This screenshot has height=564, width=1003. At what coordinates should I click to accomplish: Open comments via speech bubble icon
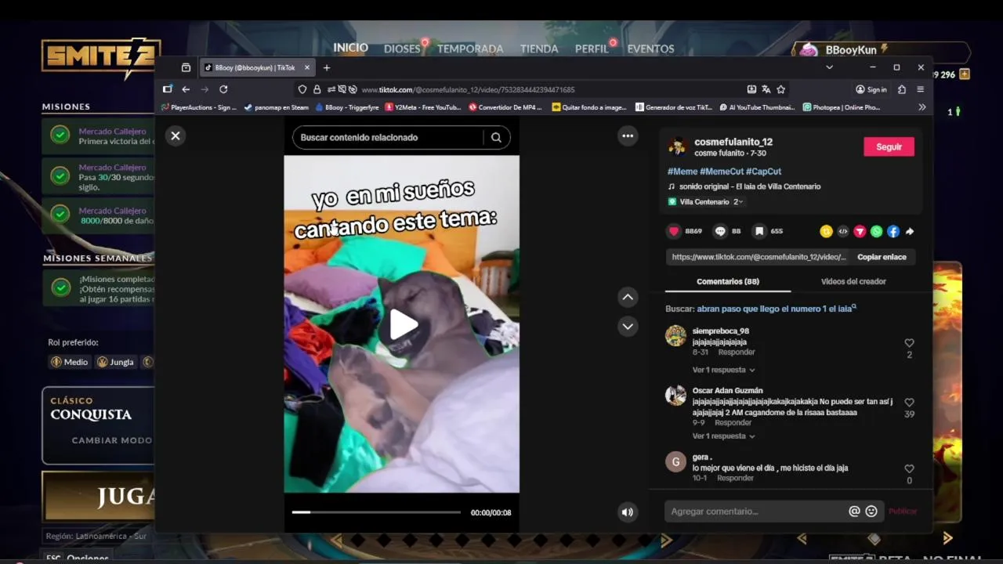click(x=720, y=231)
